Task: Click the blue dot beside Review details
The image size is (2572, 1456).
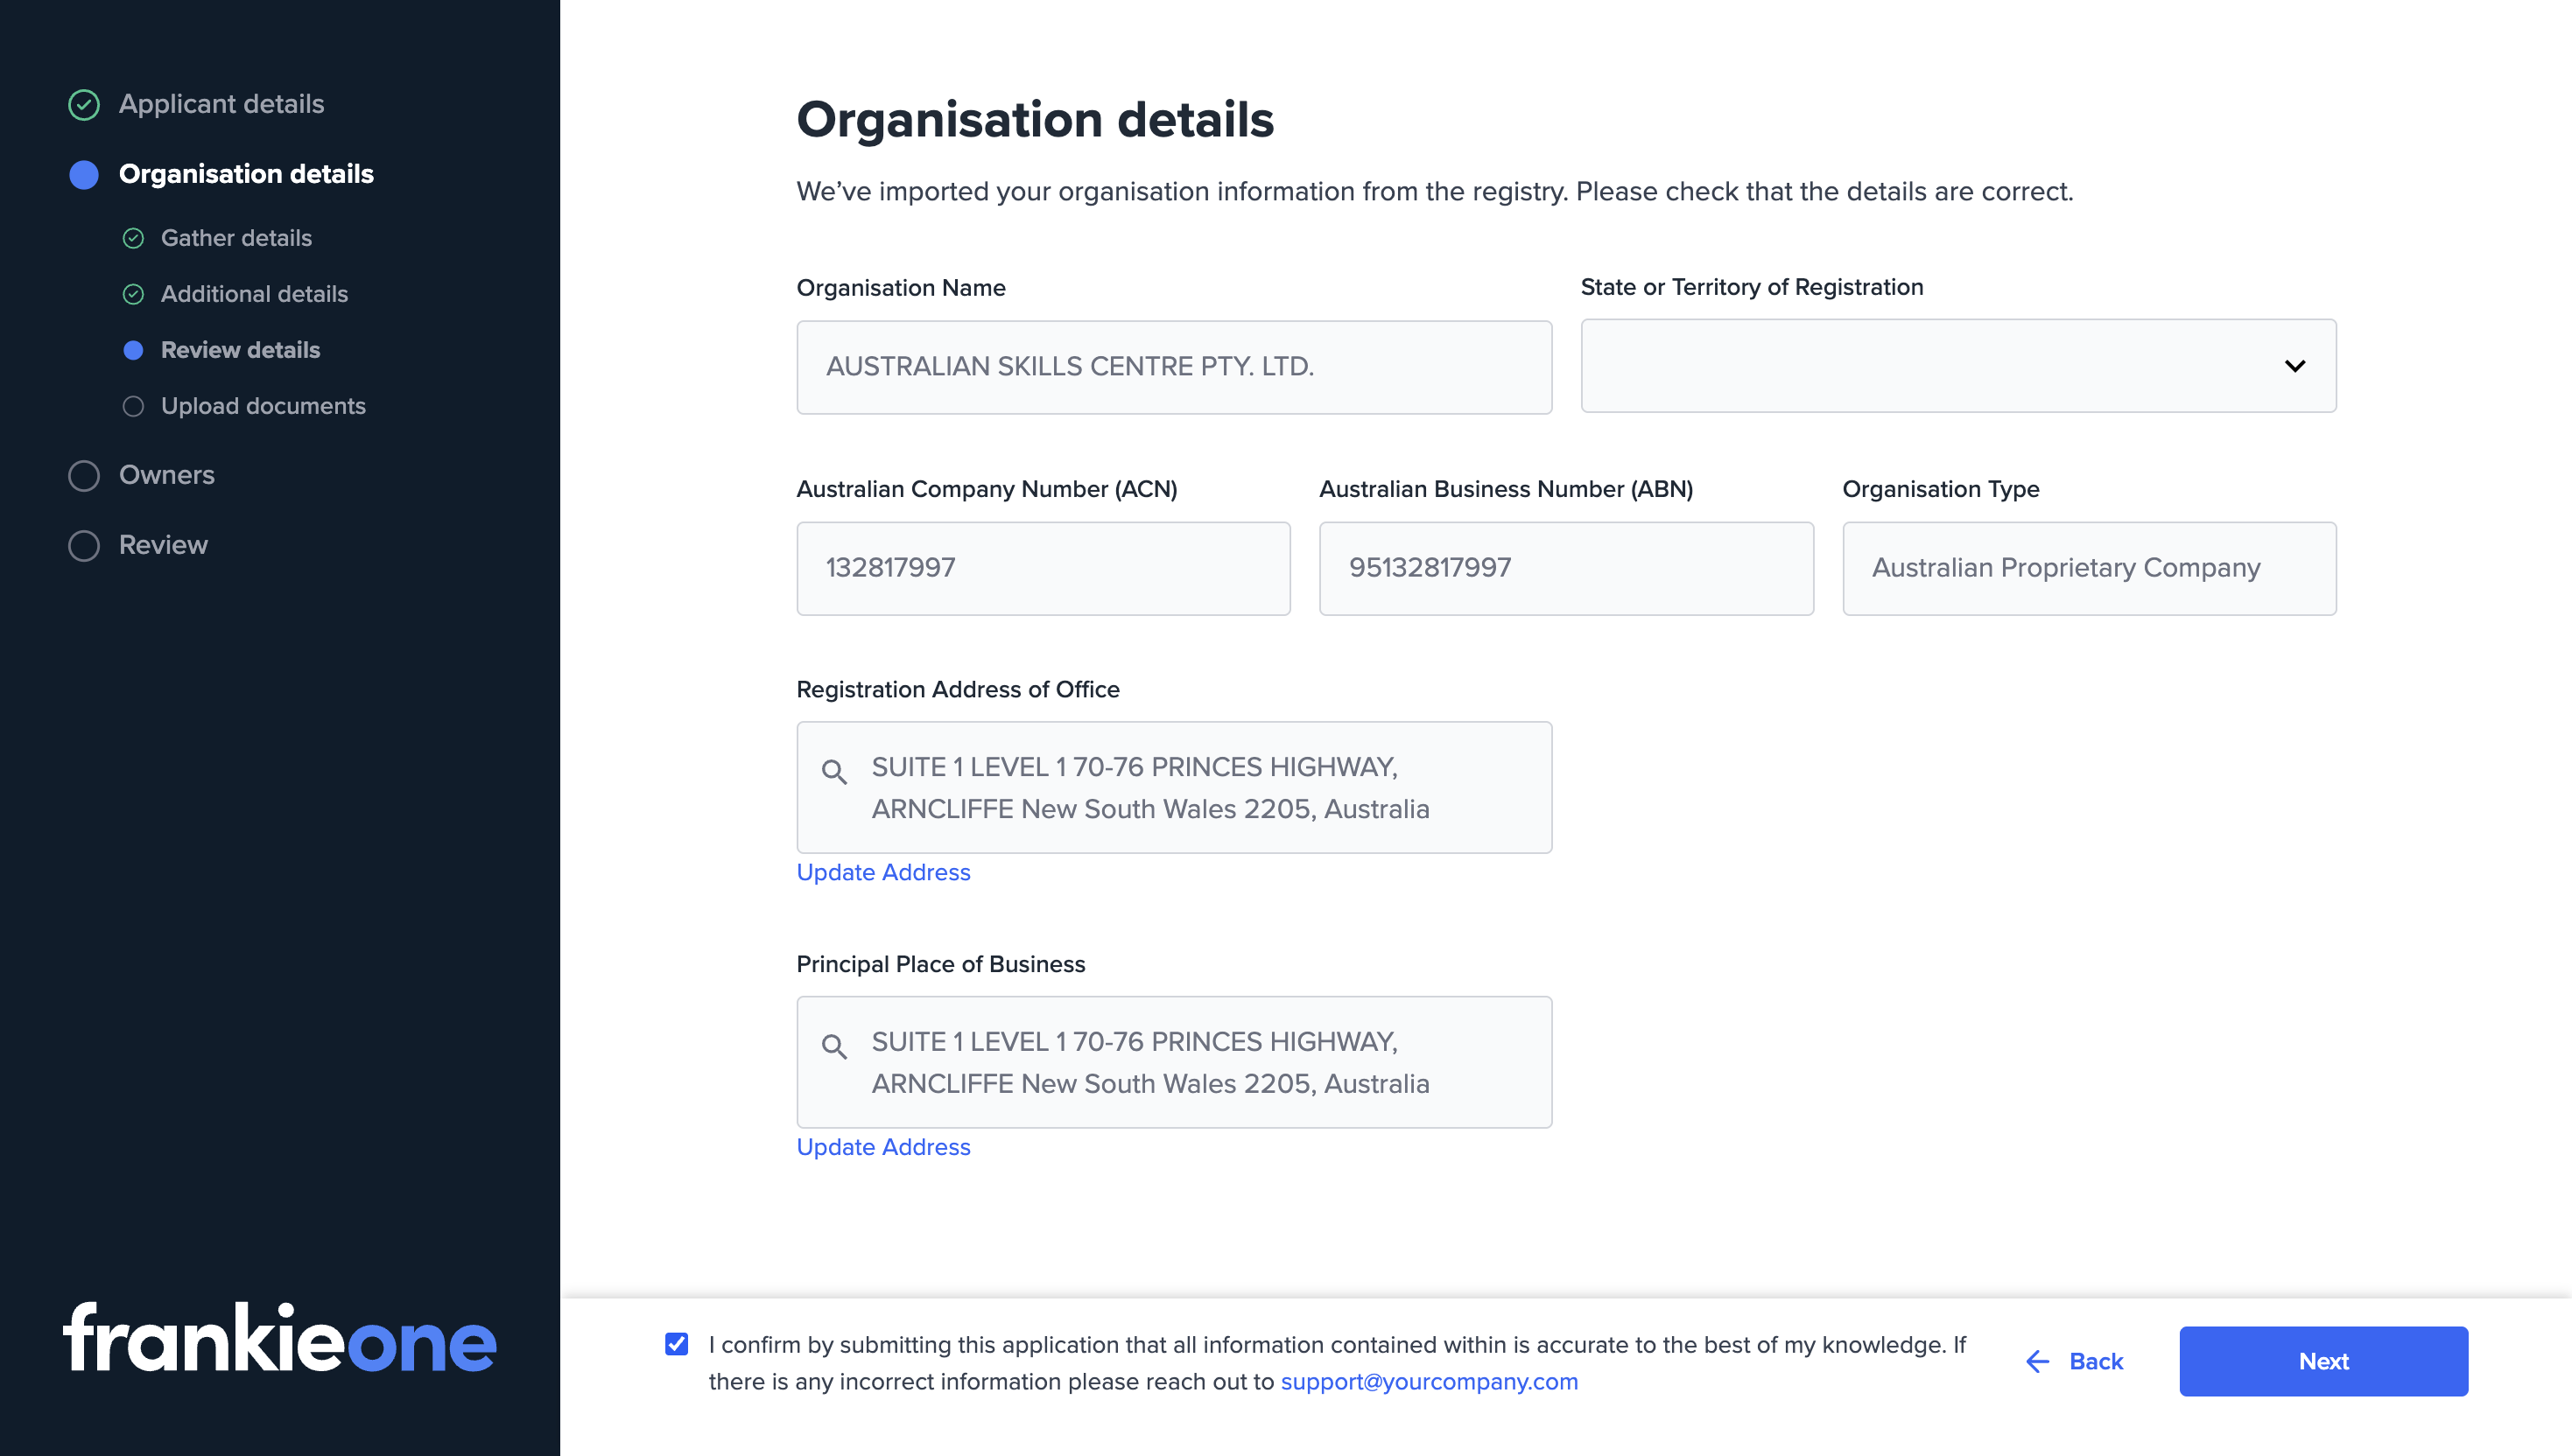Action: 134,350
